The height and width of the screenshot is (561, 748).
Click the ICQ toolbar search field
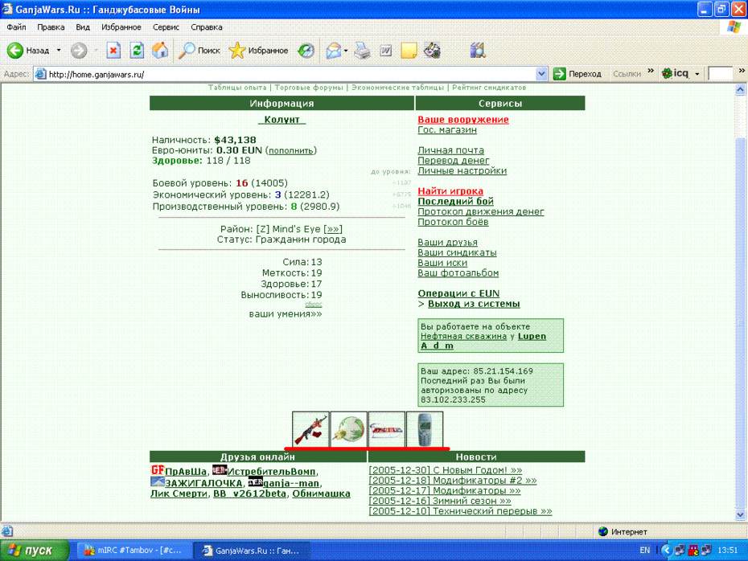[x=721, y=73]
